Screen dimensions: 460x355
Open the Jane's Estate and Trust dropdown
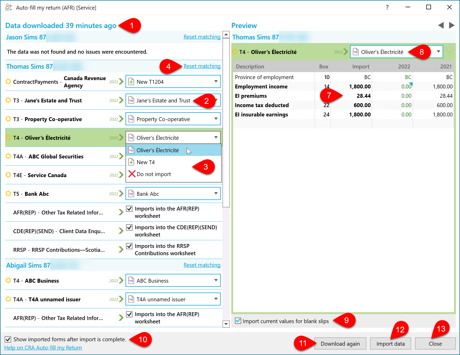pyautogui.click(x=173, y=100)
